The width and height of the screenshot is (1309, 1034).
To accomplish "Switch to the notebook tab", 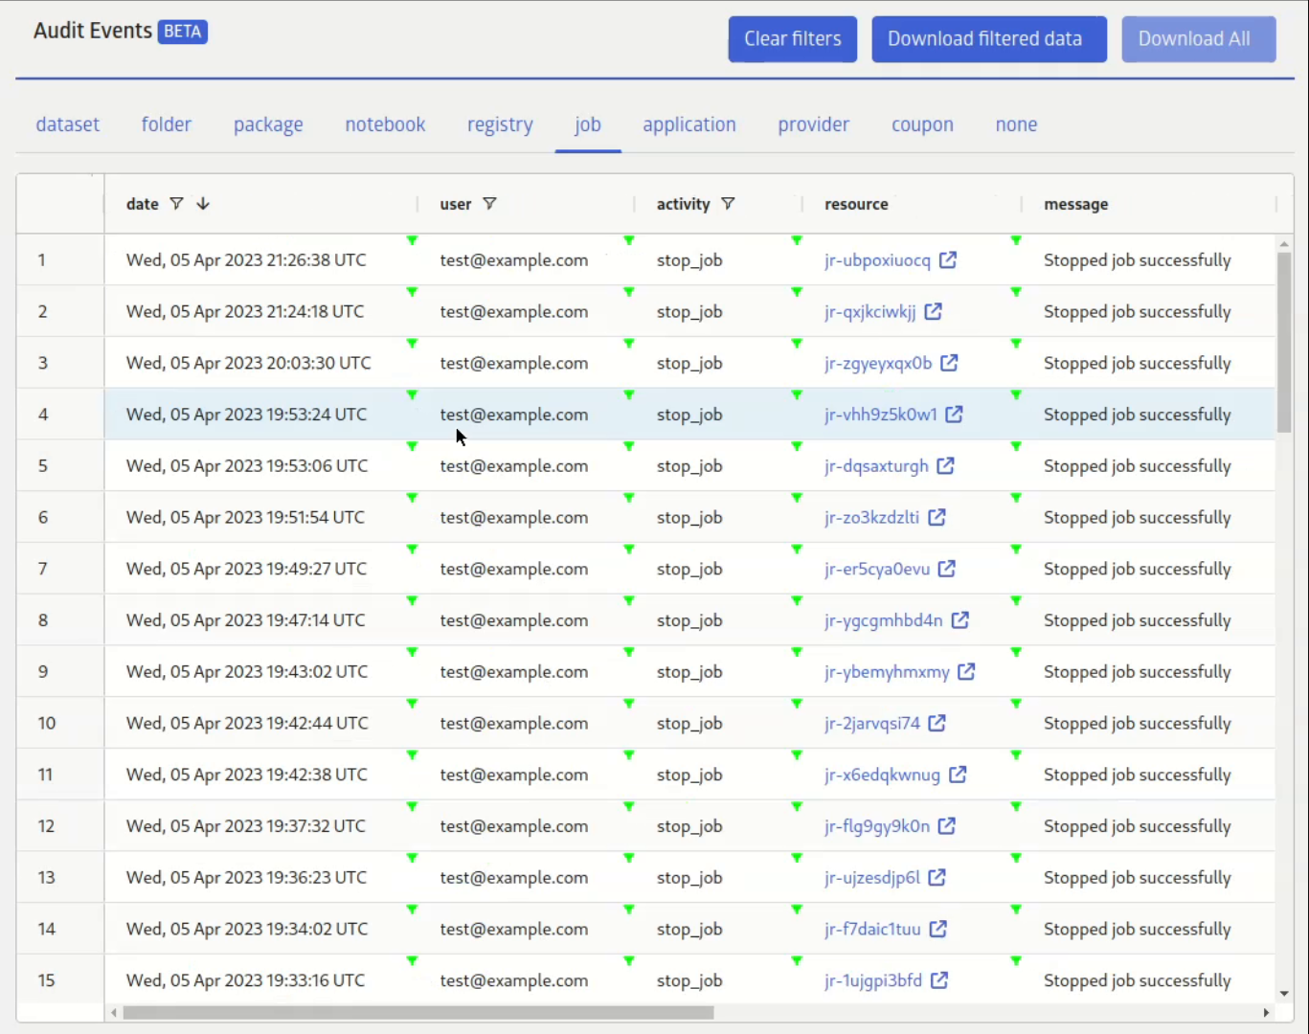I will click(x=385, y=124).
